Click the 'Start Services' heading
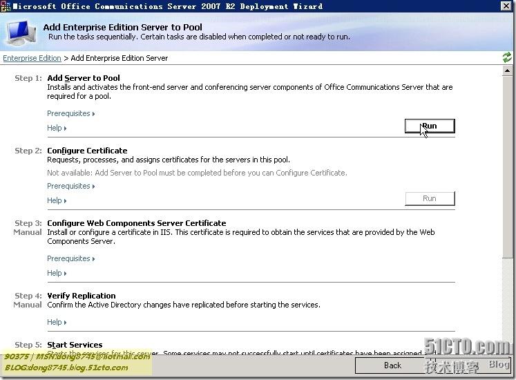This screenshot has width=516, height=380. click(75, 345)
